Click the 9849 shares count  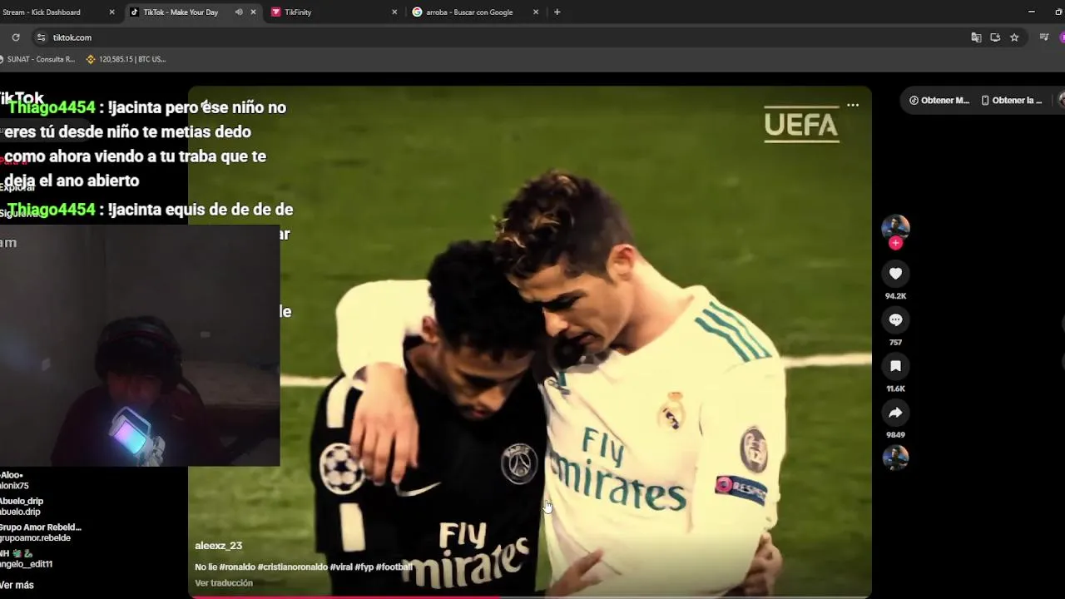895,435
